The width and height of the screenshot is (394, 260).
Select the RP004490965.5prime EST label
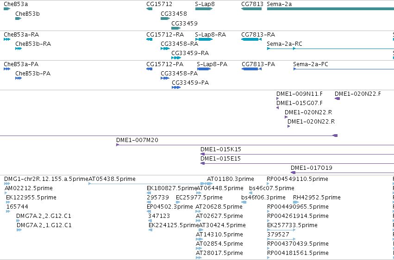point(298,207)
